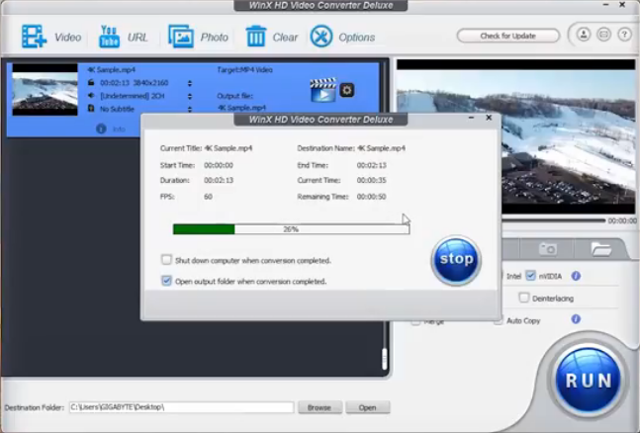Open the help question mark icon

[624, 35]
